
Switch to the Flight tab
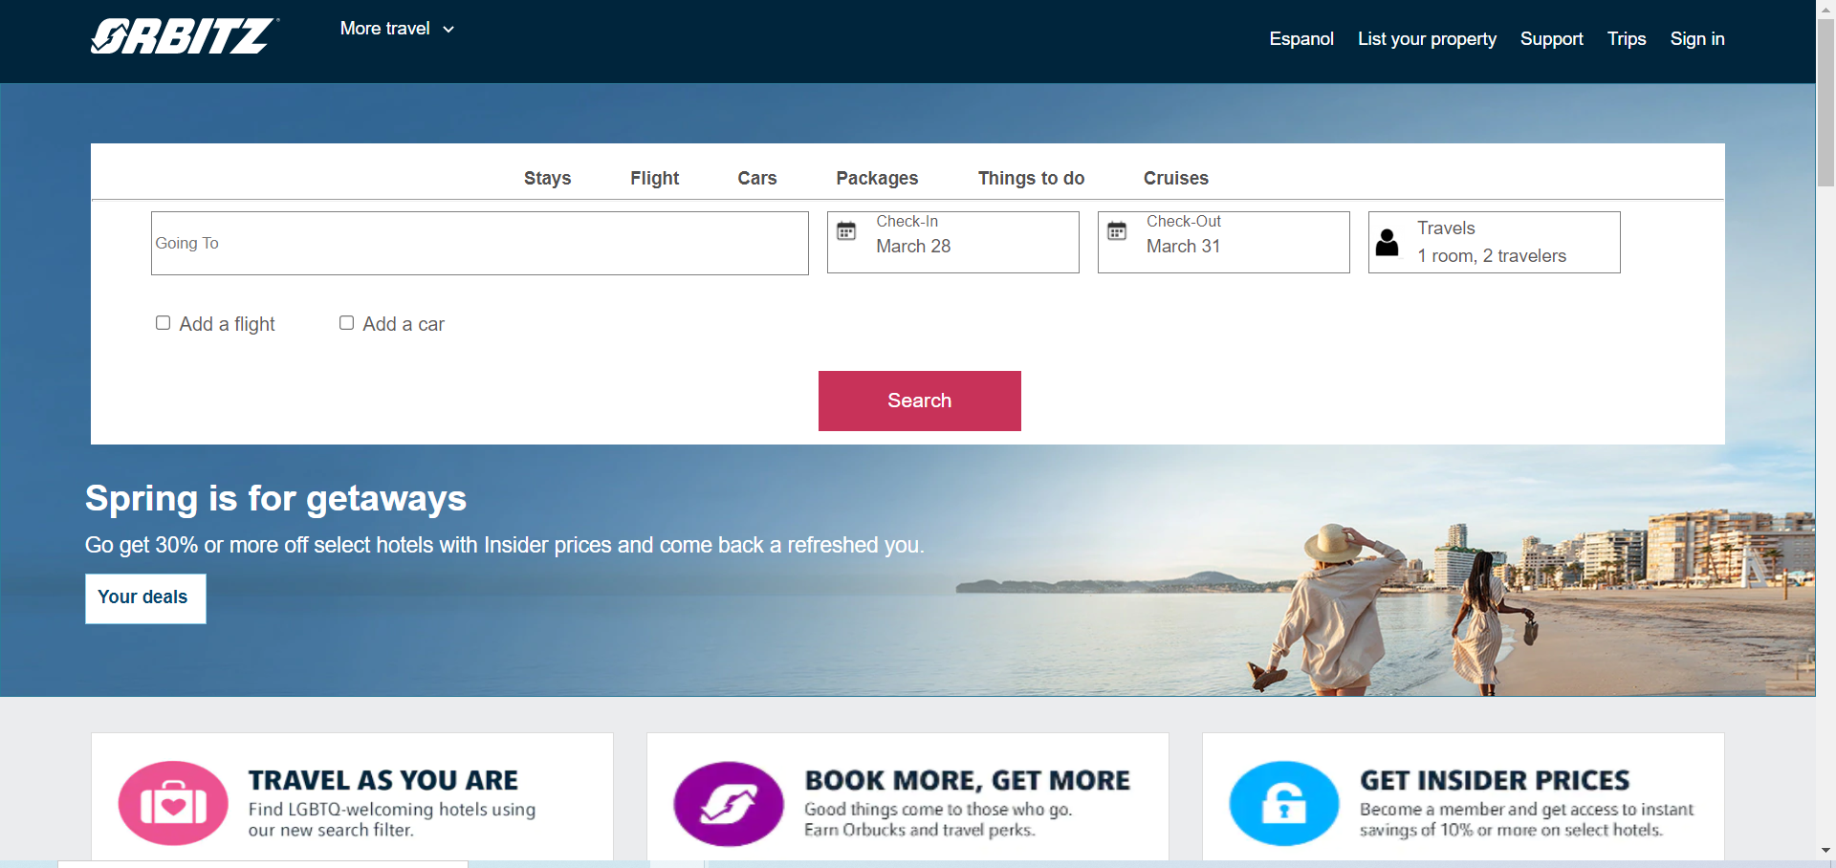coord(655,178)
